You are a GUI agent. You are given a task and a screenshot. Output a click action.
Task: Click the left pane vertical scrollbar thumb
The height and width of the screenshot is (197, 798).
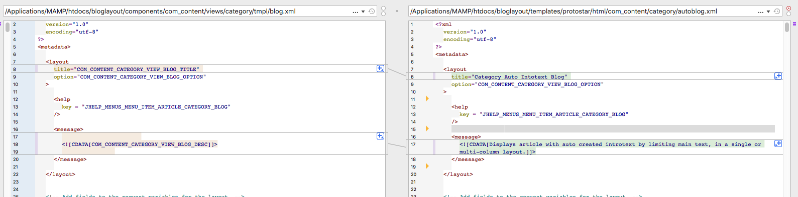click(8, 26)
